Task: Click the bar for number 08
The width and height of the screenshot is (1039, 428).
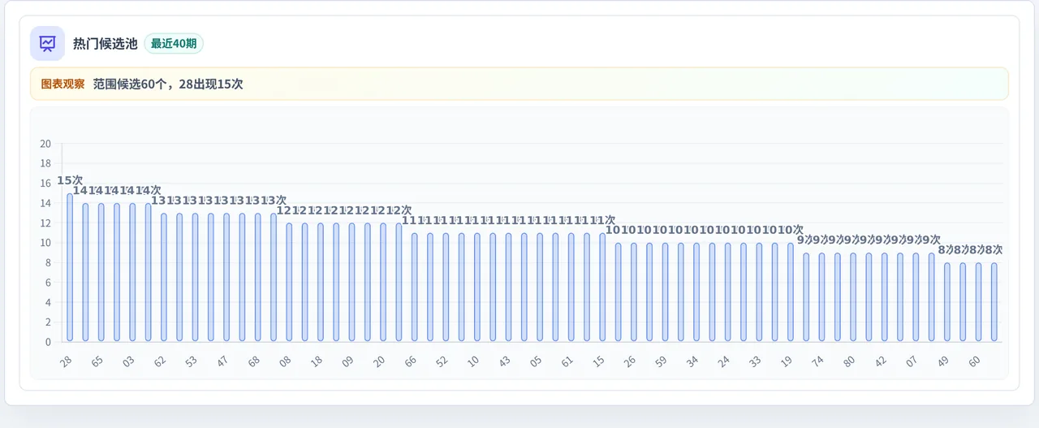Action: click(289, 282)
